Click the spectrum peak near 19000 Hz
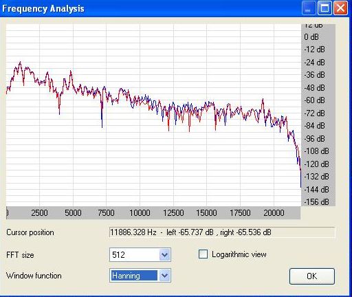 (x=263, y=100)
